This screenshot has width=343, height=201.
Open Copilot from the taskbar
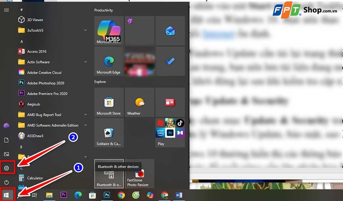click(x=150, y=195)
